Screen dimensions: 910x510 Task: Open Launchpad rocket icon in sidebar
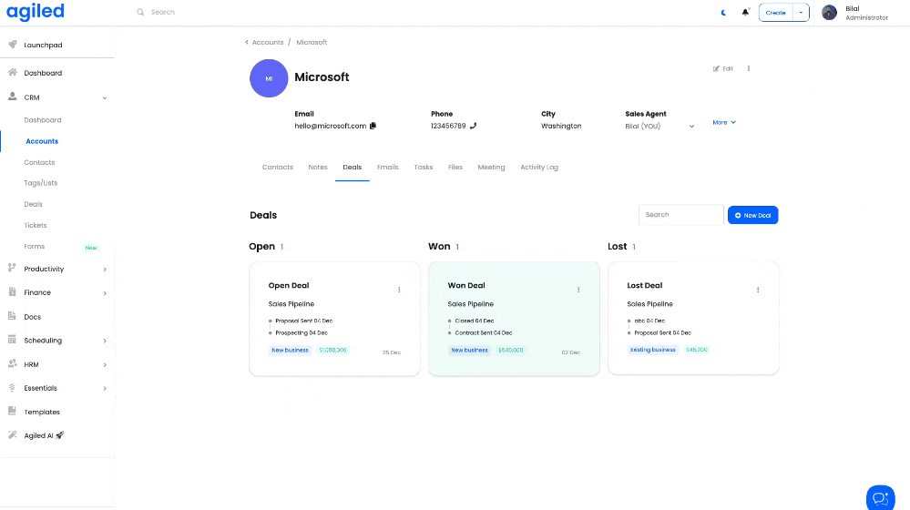(x=12, y=44)
